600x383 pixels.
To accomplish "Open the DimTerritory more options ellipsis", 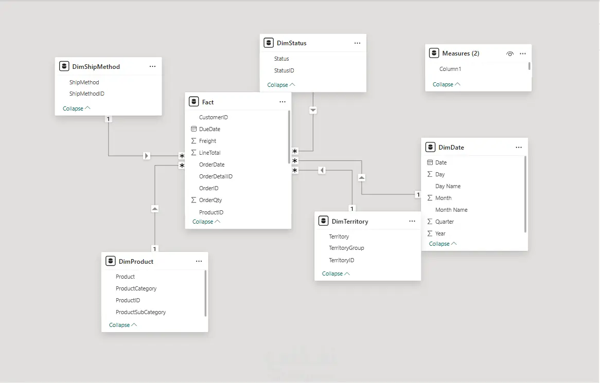I will tap(412, 221).
